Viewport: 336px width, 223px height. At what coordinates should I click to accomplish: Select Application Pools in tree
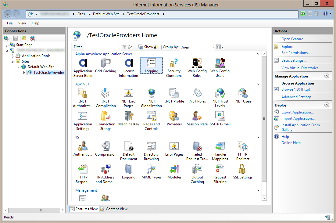pyautogui.click(x=36, y=56)
